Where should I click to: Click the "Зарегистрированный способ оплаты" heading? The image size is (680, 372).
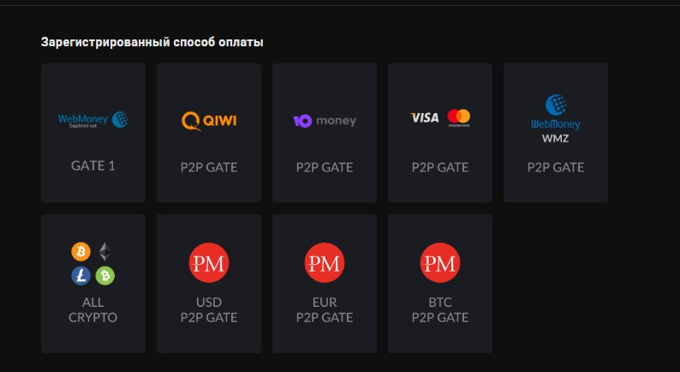coord(152,41)
